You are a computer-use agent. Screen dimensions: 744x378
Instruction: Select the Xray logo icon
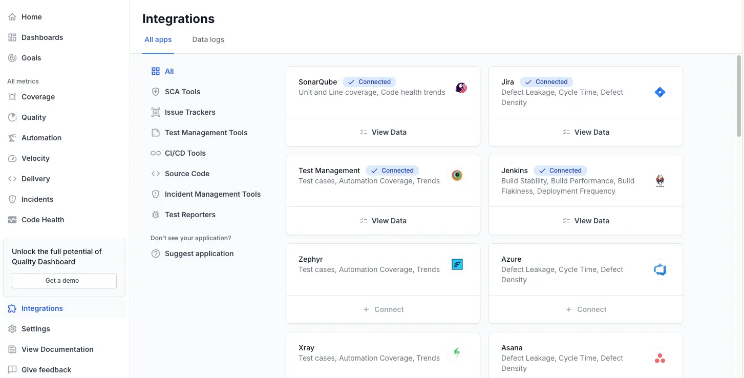coord(457,353)
